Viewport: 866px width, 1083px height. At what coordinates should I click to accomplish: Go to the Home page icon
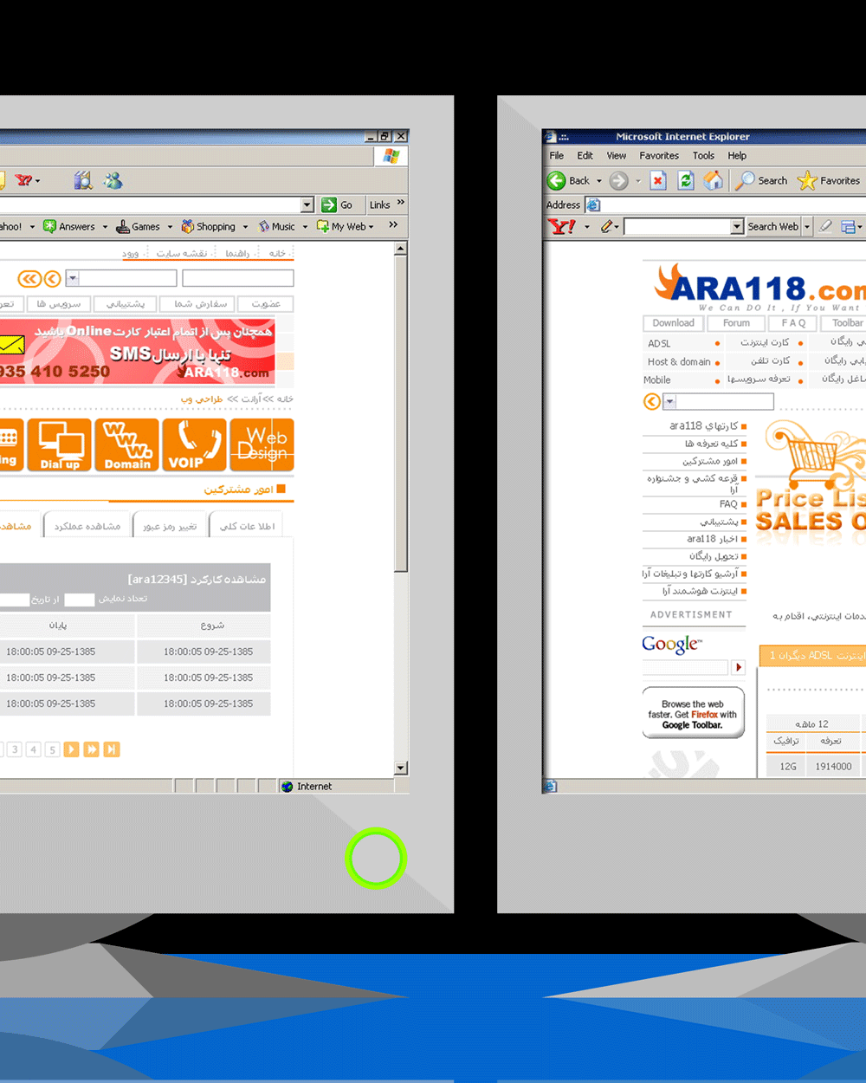coord(714,180)
